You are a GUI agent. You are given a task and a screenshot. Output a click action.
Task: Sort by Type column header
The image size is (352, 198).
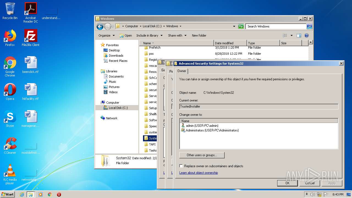[263, 43]
